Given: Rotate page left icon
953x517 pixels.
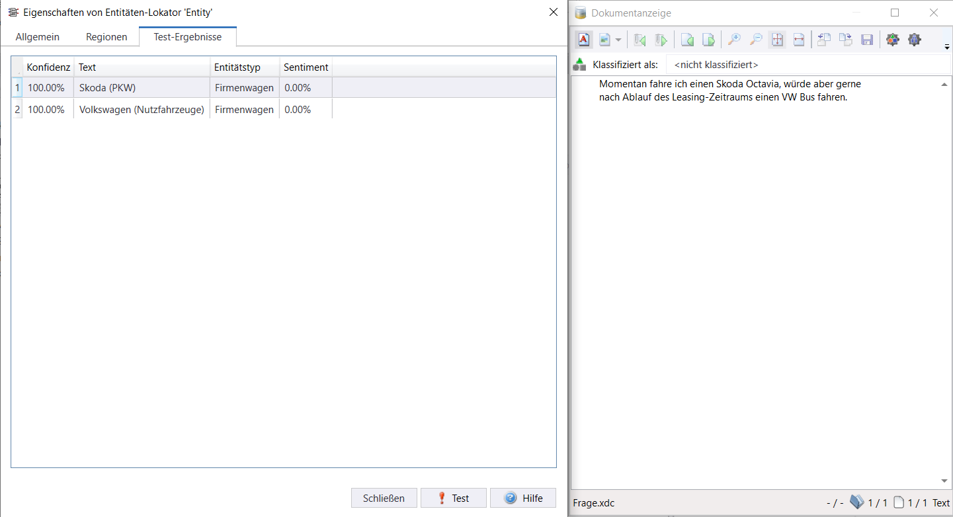Looking at the screenshot, I should [x=824, y=40].
